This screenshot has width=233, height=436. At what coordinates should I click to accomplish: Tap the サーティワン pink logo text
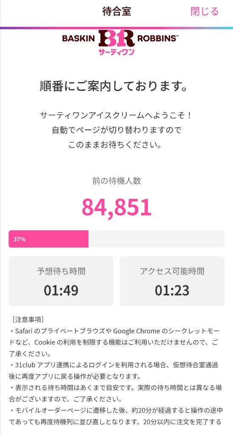click(116, 52)
